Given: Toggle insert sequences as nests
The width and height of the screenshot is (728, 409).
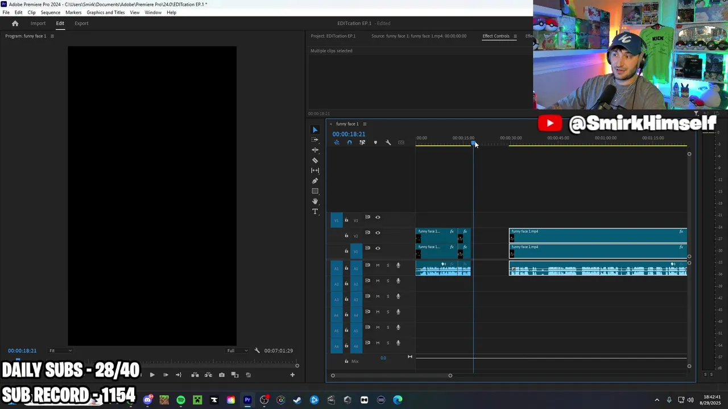Looking at the screenshot, I should pos(337,143).
